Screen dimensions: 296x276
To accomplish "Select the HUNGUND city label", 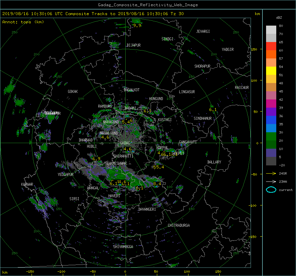I will click(x=156, y=99).
